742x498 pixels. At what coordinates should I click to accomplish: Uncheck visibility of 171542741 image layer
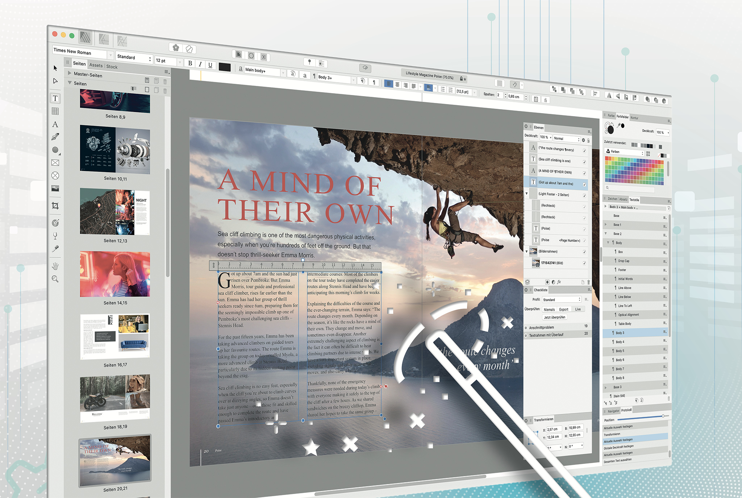pyautogui.click(x=584, y=263)
